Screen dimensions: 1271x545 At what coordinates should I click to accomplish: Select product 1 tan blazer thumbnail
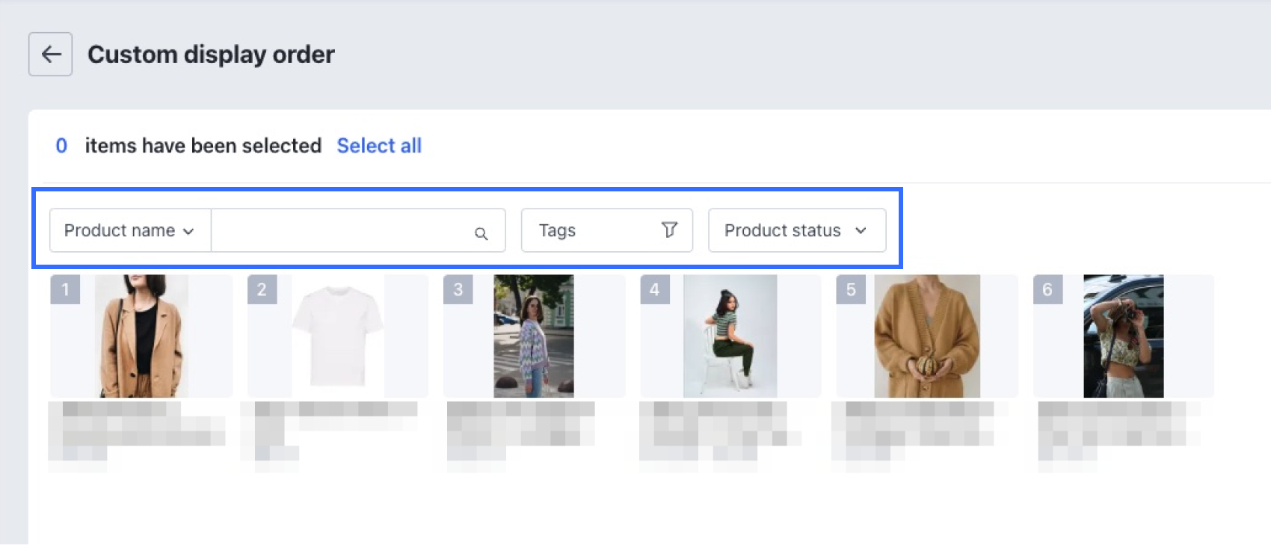[x=142, y=336]
